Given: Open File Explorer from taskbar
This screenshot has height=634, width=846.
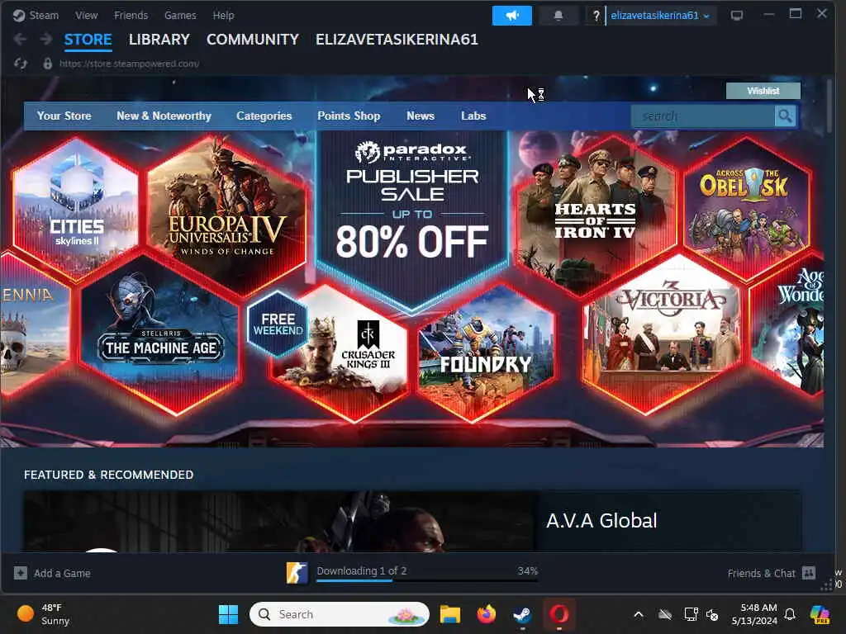Looking at the screenshot, I should click(449, 614).
